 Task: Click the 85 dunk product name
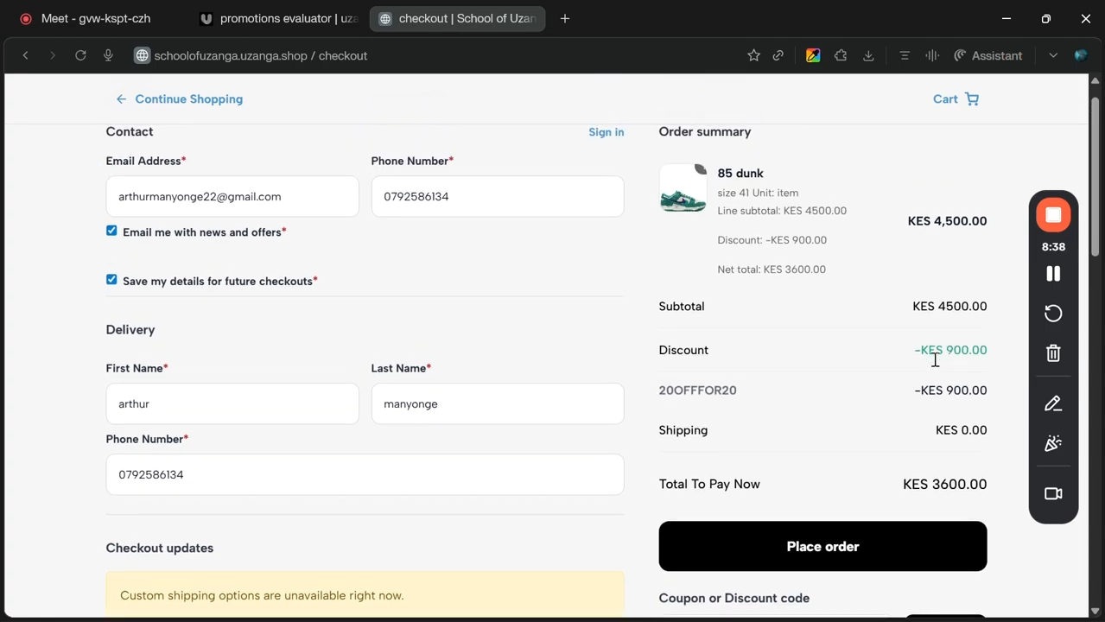(740, 173)
